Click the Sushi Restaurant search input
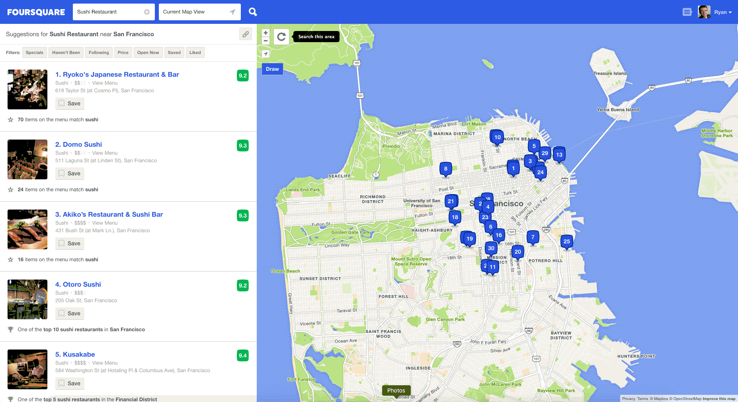Image resolution: width=738 pixels, height=402 pixels. 113,12
